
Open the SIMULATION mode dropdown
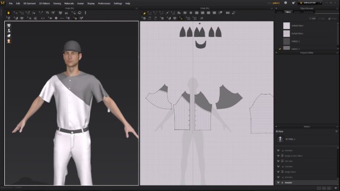tap(320, 3)
